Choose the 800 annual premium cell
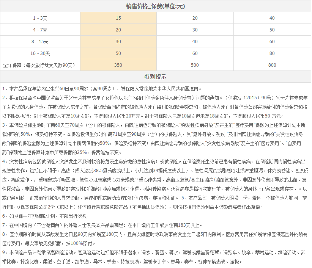 click(272, 65)
